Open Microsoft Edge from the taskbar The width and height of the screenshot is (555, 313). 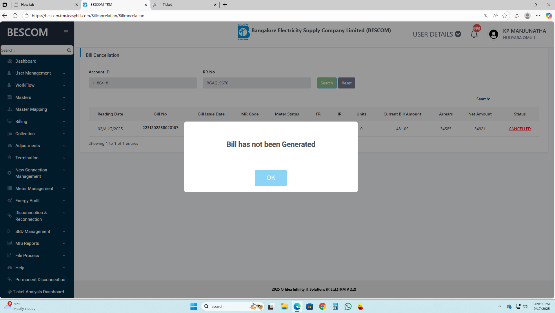coord(297,306)
